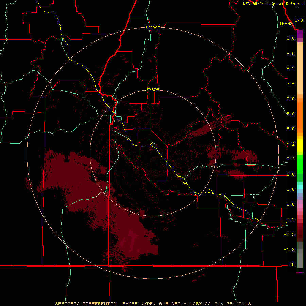Click the 4.2 scale value
Viewport: 306px width, 306px height.
(x=291, y=144)
